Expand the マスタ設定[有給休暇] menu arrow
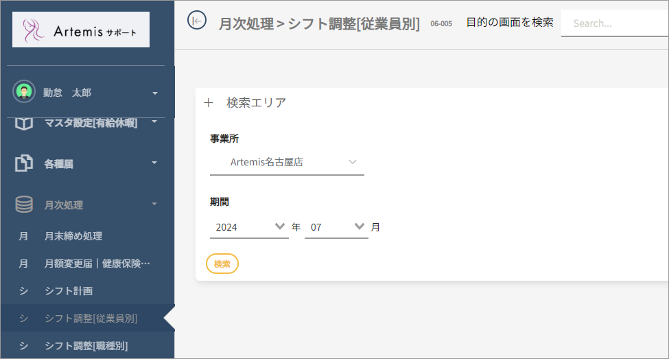This screenshot has width=669, height=359. [154, 122]
